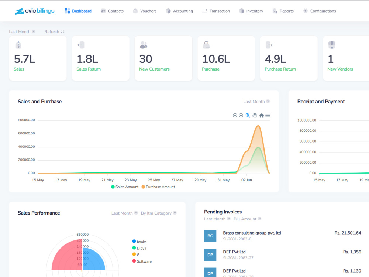Click the Rs. 21,501.64 amount

point(348,233)
